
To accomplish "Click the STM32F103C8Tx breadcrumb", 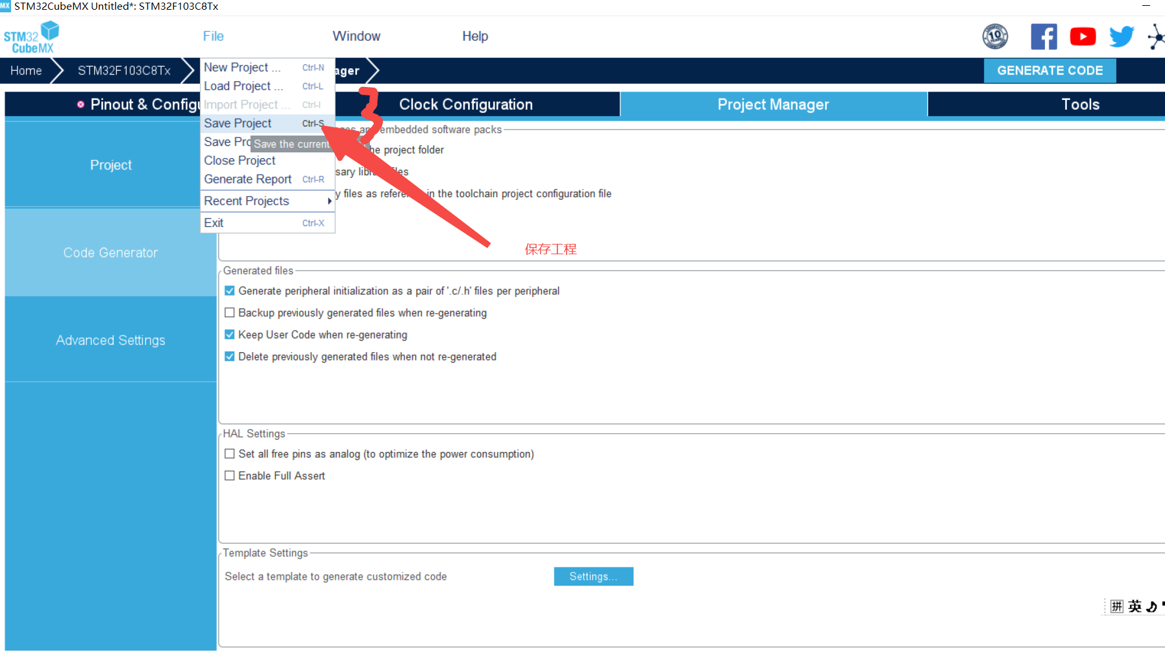I will point(124,71).
